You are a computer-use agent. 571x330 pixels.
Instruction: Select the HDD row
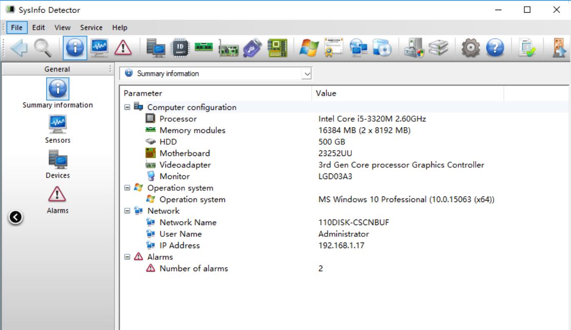[344, 142]
